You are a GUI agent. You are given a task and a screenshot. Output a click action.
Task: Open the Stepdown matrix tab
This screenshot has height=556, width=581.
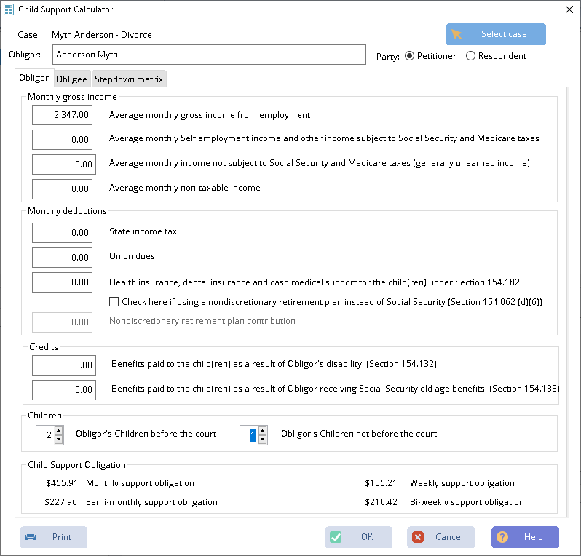pos(129,79)
